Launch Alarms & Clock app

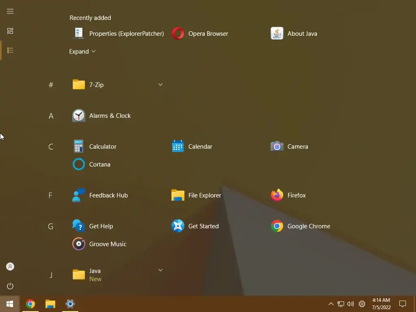click(x=102, y=116)
